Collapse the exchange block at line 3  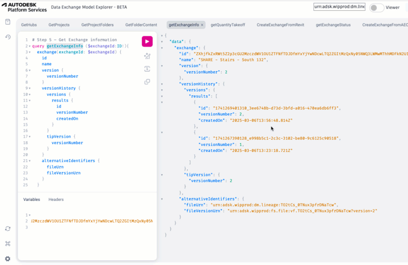[30, 52]
